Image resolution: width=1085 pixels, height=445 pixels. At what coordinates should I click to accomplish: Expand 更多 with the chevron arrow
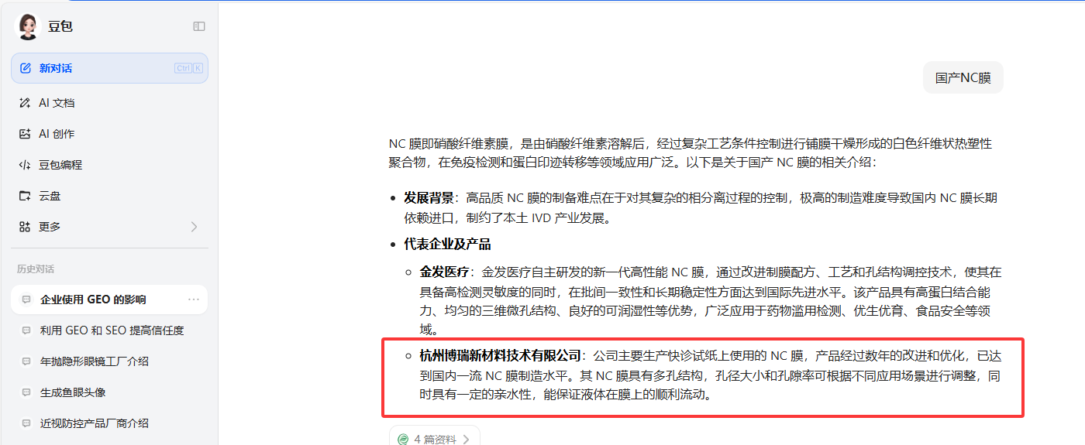coord(194,227)
